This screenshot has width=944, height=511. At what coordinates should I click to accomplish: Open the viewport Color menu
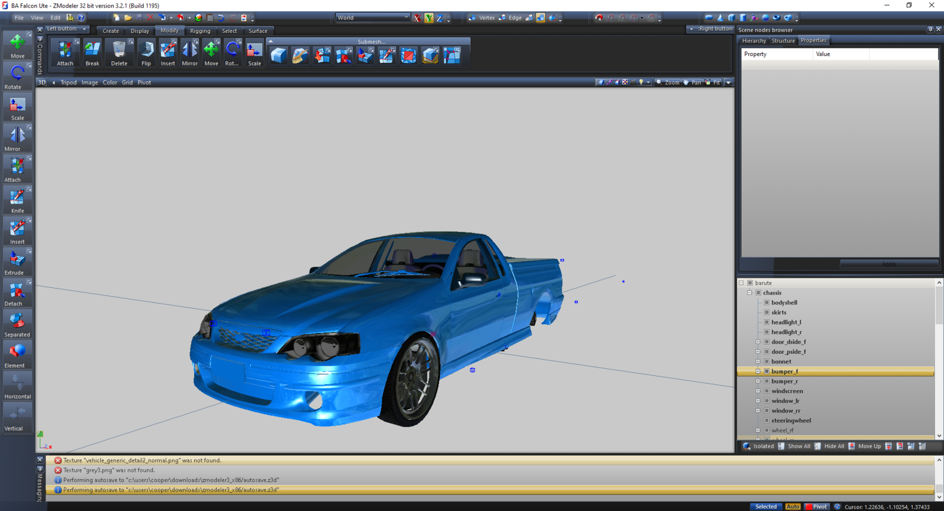(x=110, y=83)
